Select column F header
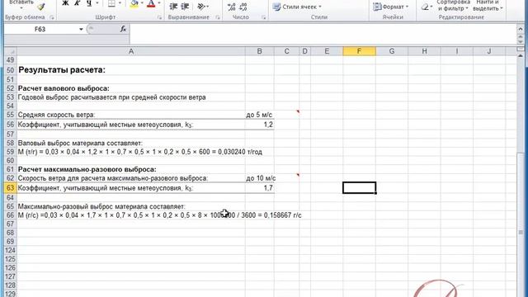The width and height of the screenshot is (528, 297). pos(359,51)
